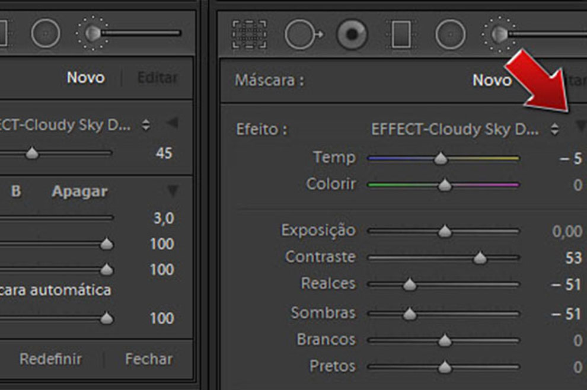Select Novo mask mode in right panel

pos(492,80)
